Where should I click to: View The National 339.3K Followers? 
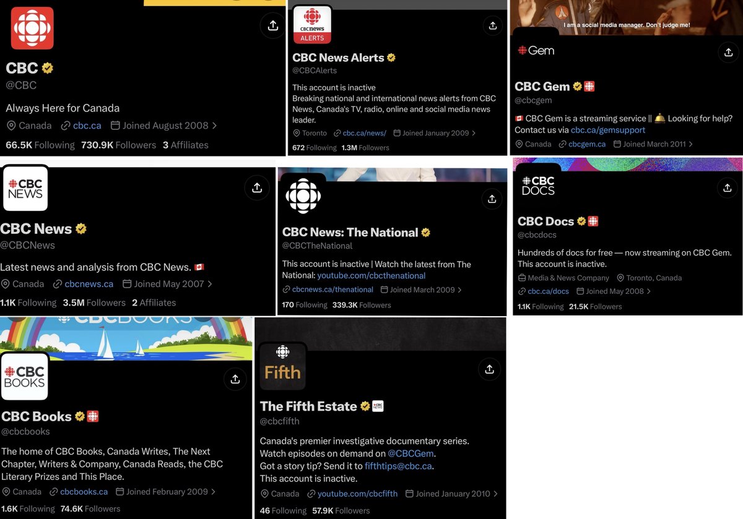(362, 305)
